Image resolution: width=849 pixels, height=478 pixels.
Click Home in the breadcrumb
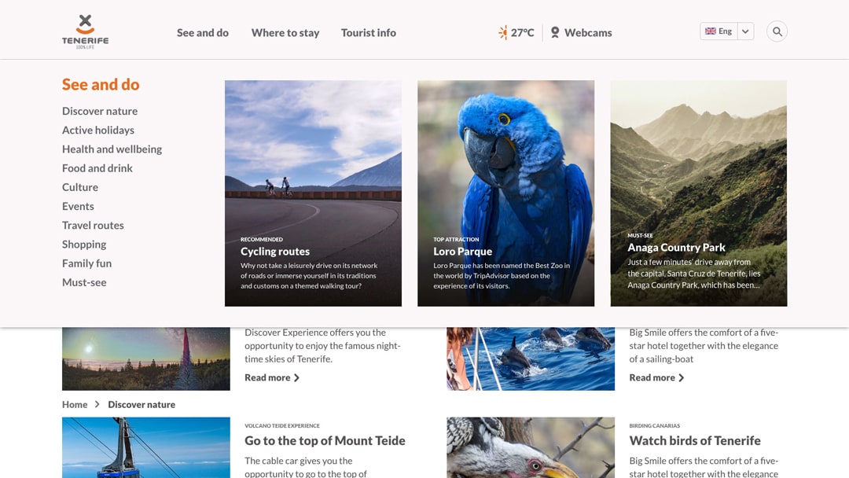[75, 404]
